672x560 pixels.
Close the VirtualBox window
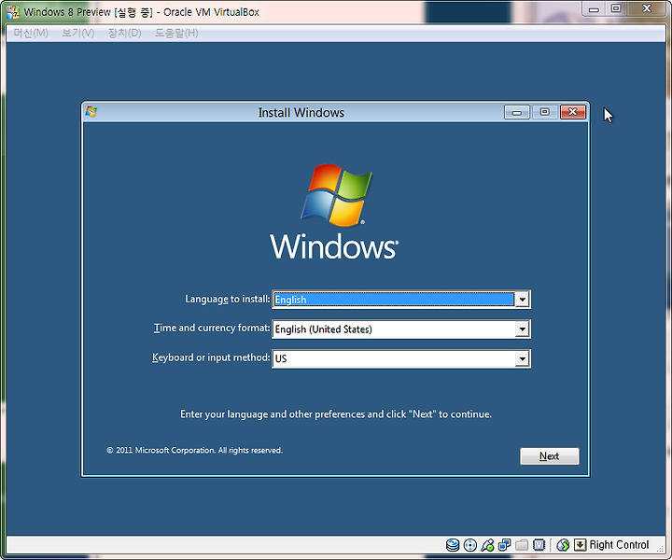coord(647,9)
